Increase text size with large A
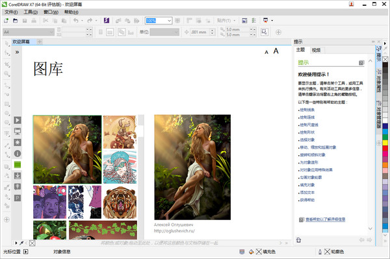 point(276,51)
